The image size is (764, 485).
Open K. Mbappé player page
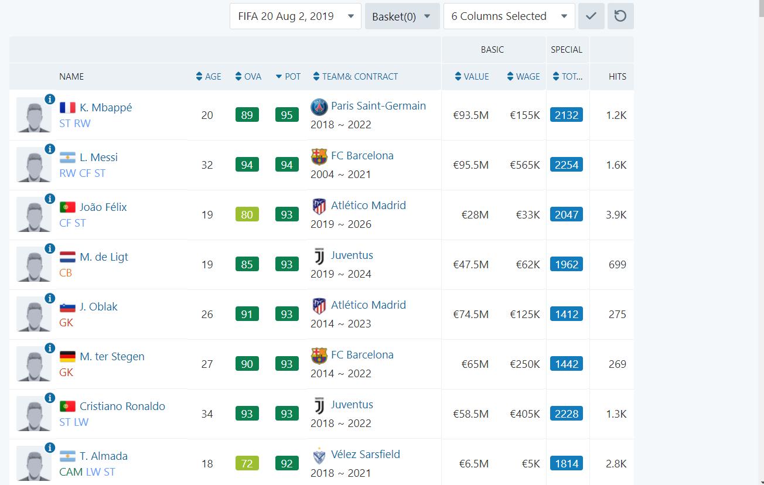(x=105, y=108)
